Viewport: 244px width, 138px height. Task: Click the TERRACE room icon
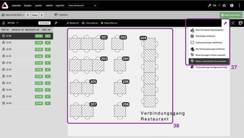pyautogui.click(x=56, y=15)
